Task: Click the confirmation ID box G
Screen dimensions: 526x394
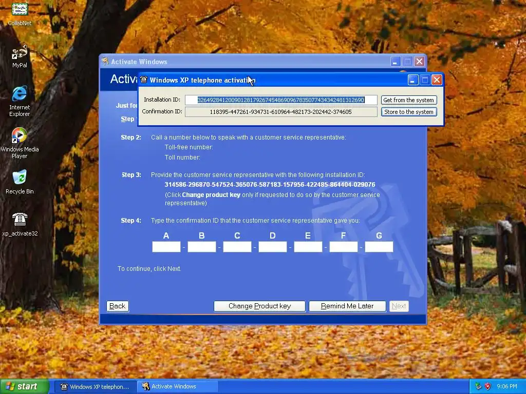Action: tap(379, 247)
